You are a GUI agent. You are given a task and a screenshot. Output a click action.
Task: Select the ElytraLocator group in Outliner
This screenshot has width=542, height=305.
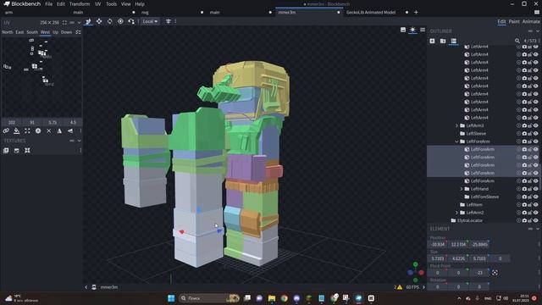pyautogui.click(x=470, y=220)
